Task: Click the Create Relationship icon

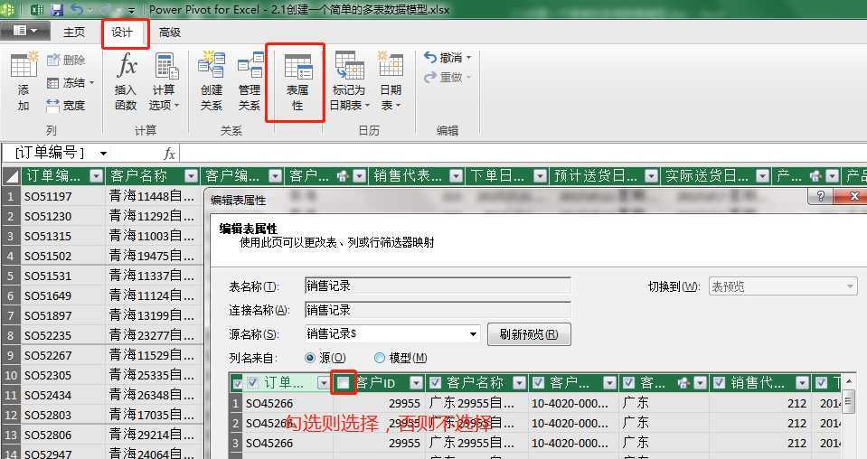Action: [212, 80]
